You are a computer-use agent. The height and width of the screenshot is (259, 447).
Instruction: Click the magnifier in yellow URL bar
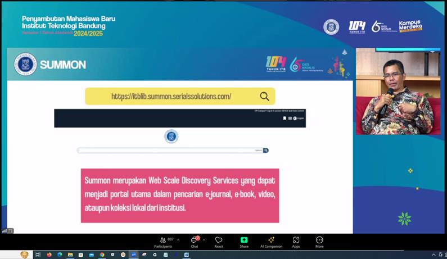coord(264,96)
